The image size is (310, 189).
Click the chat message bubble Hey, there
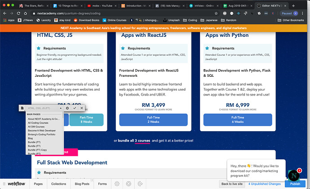[256, 171]
